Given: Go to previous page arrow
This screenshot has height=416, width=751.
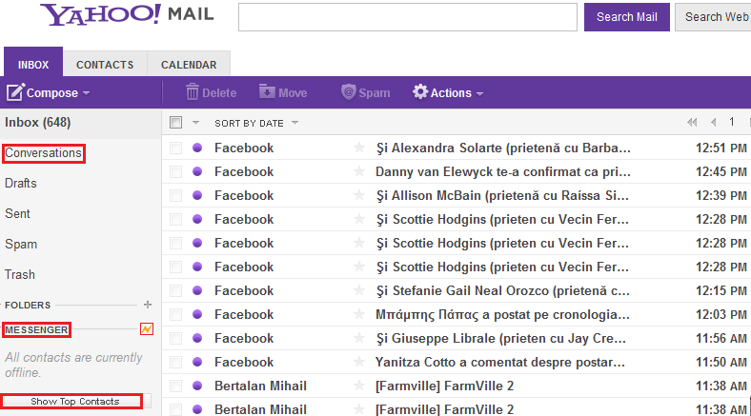Looking at the screenshot, I should (714, 123).
